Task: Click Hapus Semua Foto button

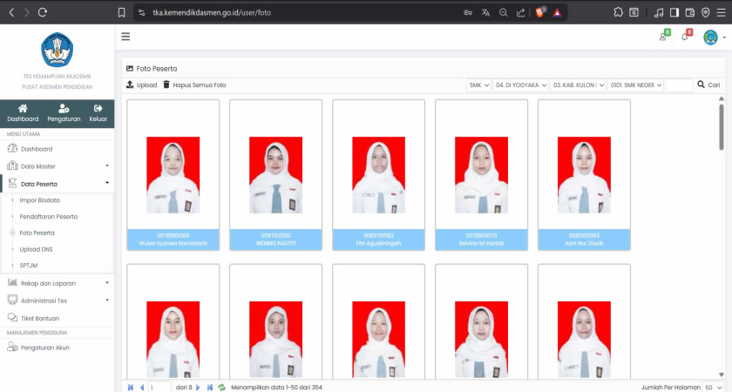Action: pos(193,85)
